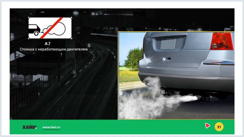Click the ХАЙВ logo in footer

(30, 127)
